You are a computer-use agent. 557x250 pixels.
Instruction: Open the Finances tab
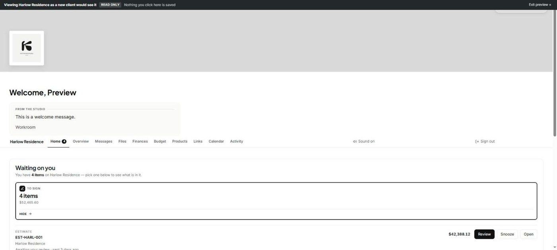tap(140, 141)
